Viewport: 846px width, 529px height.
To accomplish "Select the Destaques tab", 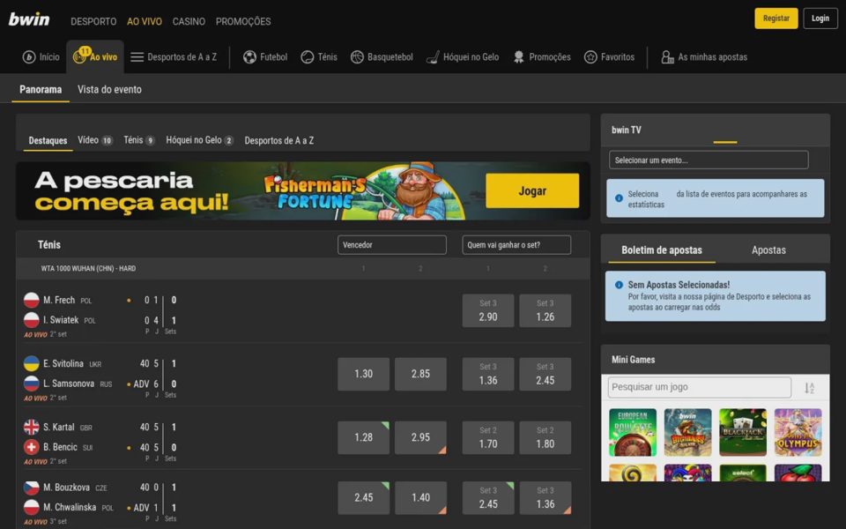I will pos(48,140).
